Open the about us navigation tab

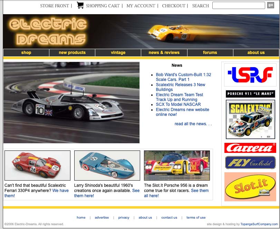(256, 53)
